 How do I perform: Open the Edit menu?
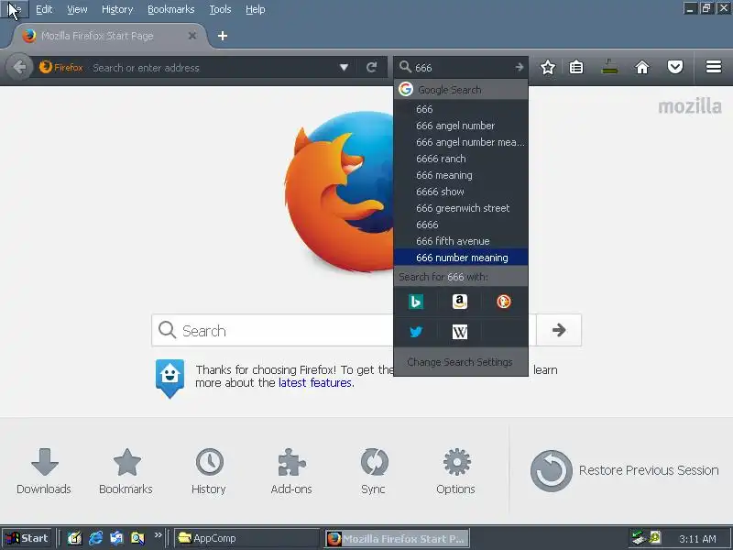(44, 9)
